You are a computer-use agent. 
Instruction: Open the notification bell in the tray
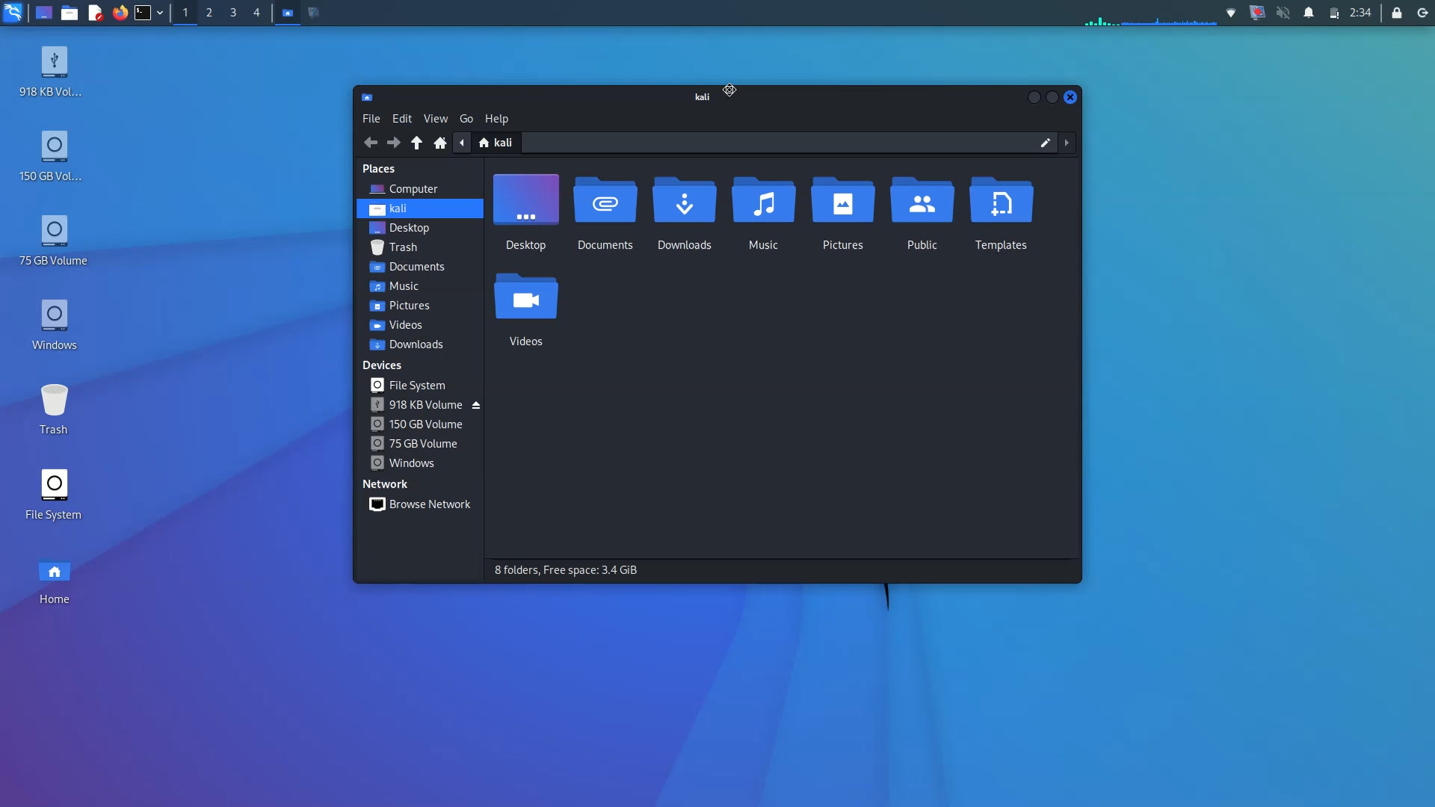click(1309, 13)
